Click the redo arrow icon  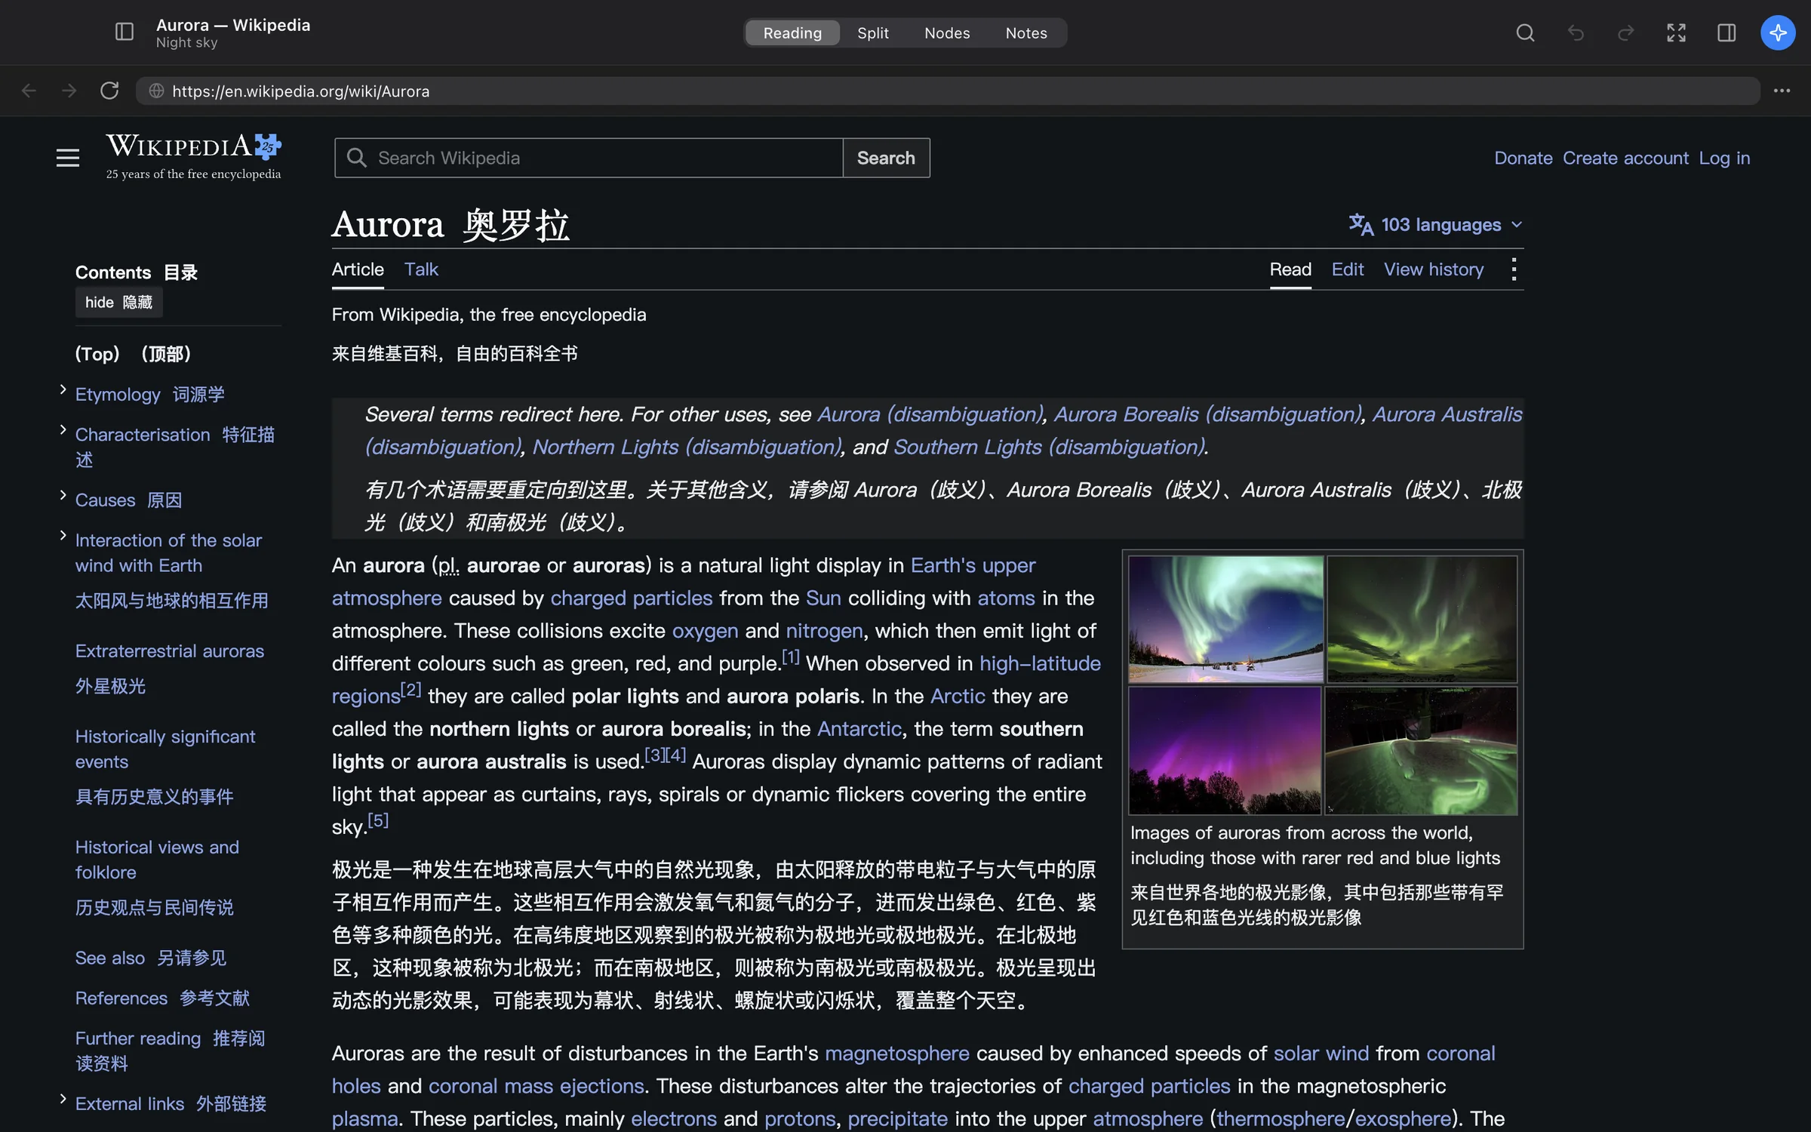[x=1626, y=32]
